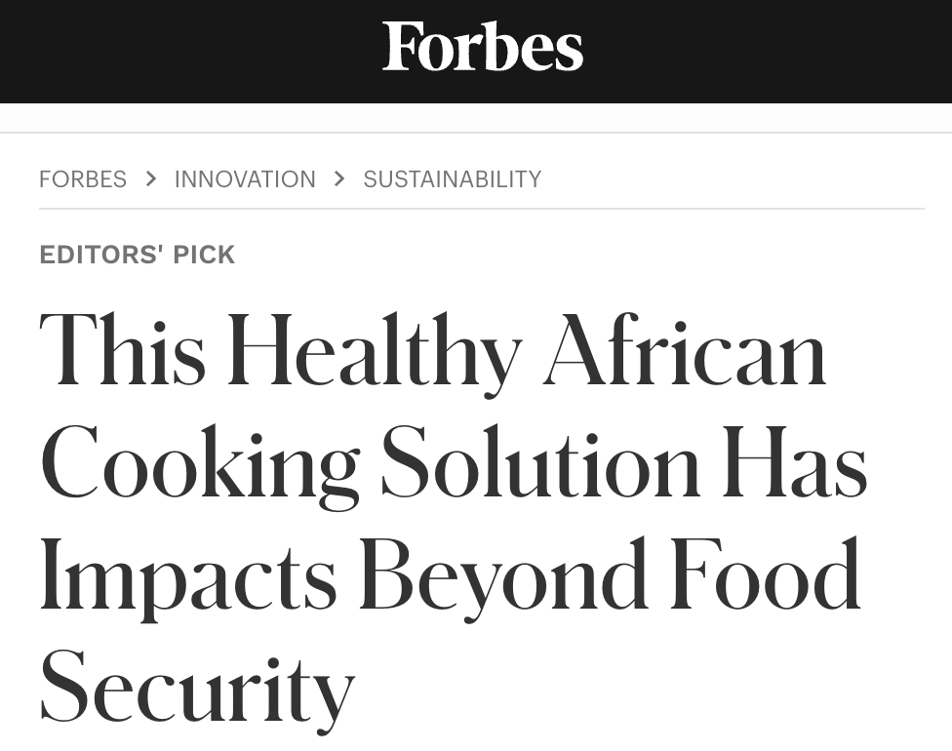Click chevron between INNOVATION and SUSTAINABILITY
The height and width of the screenshot is (751, 952).
coord(339,179)
